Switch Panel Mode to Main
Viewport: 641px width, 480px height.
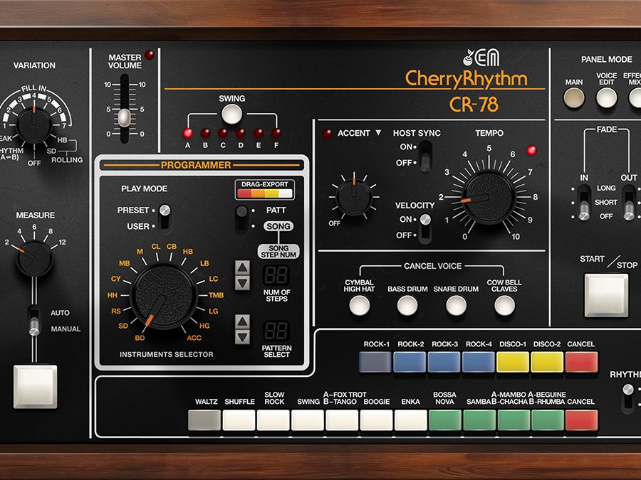[574, 98]
